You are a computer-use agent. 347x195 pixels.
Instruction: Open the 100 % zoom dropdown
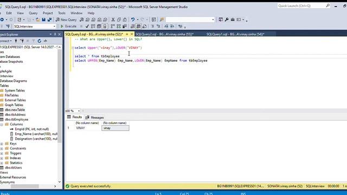click(x=79, y=110)
